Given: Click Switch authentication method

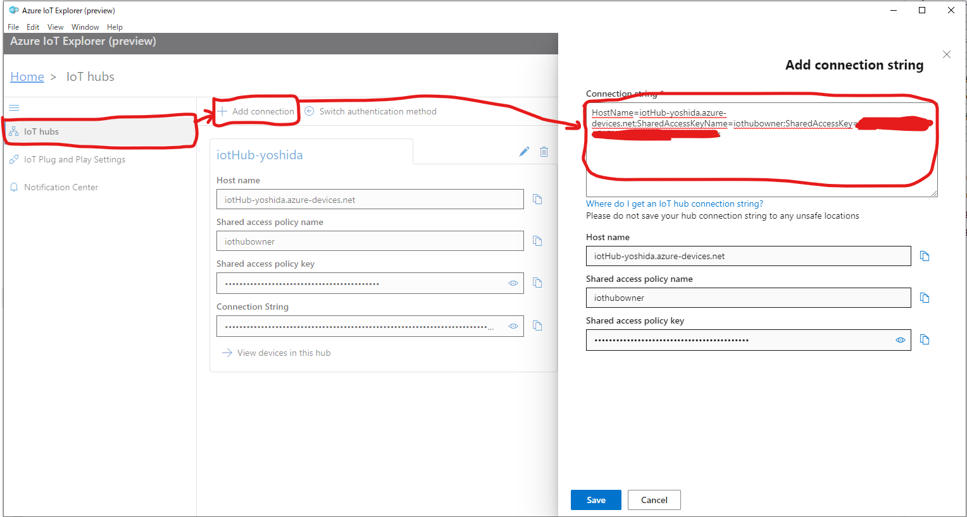Looking at the screenshot, I should tap(378, 111).
